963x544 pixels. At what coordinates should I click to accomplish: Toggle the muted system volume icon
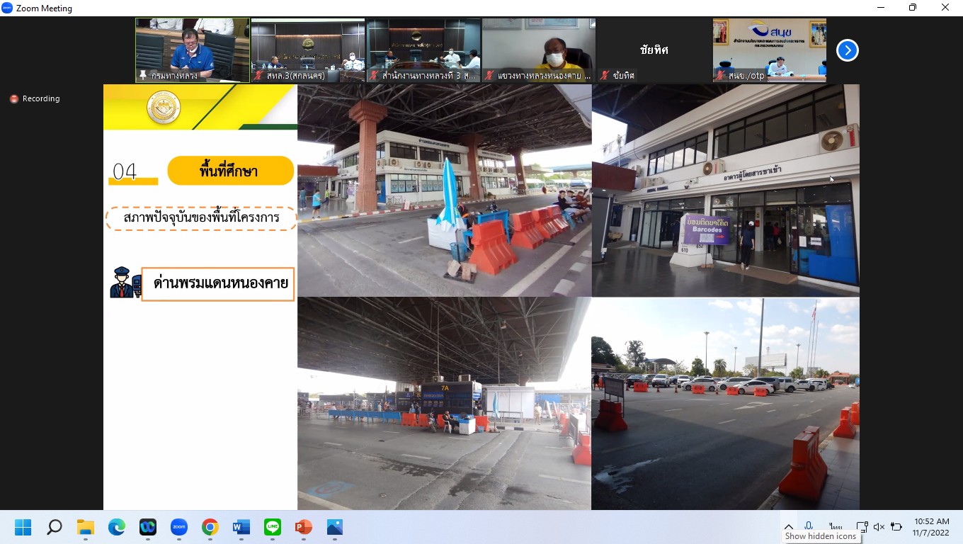(x=879, y=527)
